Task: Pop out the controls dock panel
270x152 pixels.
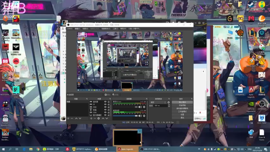Action: (x=192, y=99)
